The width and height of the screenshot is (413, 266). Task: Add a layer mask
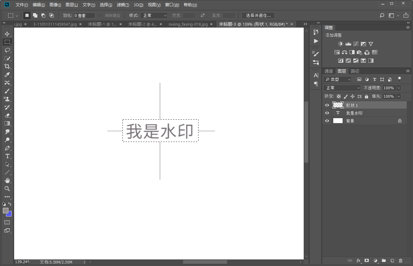click(x=367, y=260)
